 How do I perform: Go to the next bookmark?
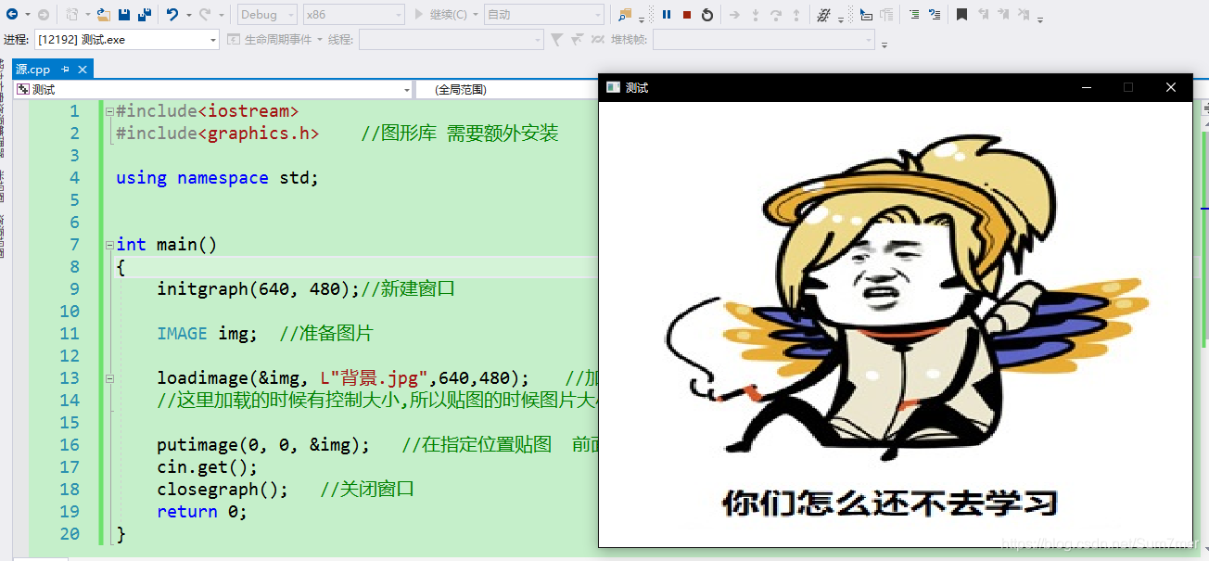pyautogui.click(x=1002, y=15)
